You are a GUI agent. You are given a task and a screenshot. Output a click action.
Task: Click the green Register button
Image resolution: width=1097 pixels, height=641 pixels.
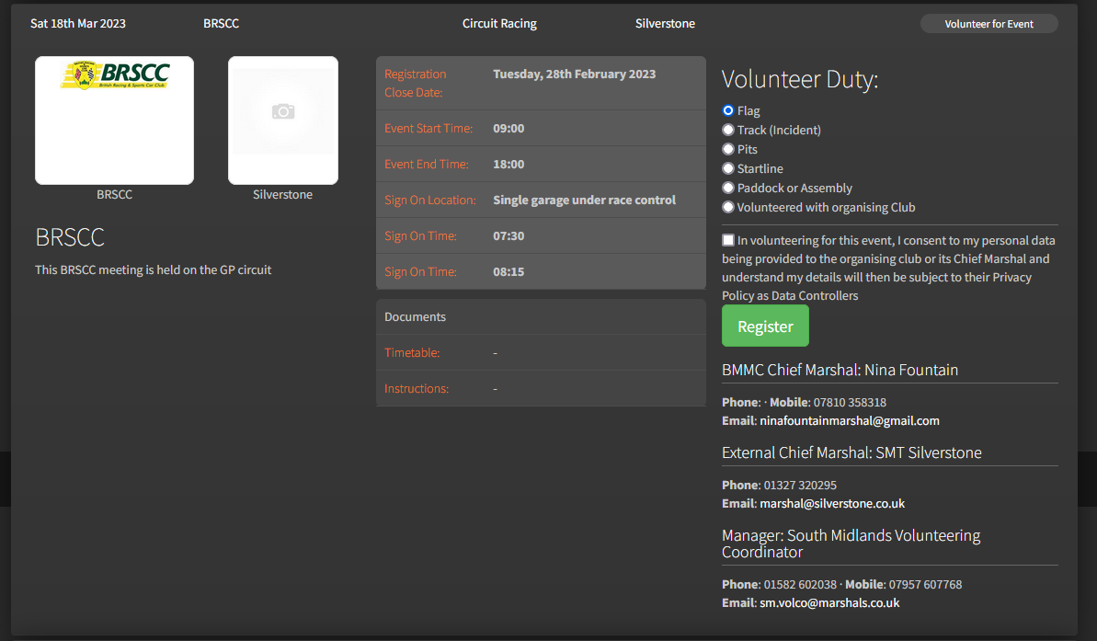765,326
